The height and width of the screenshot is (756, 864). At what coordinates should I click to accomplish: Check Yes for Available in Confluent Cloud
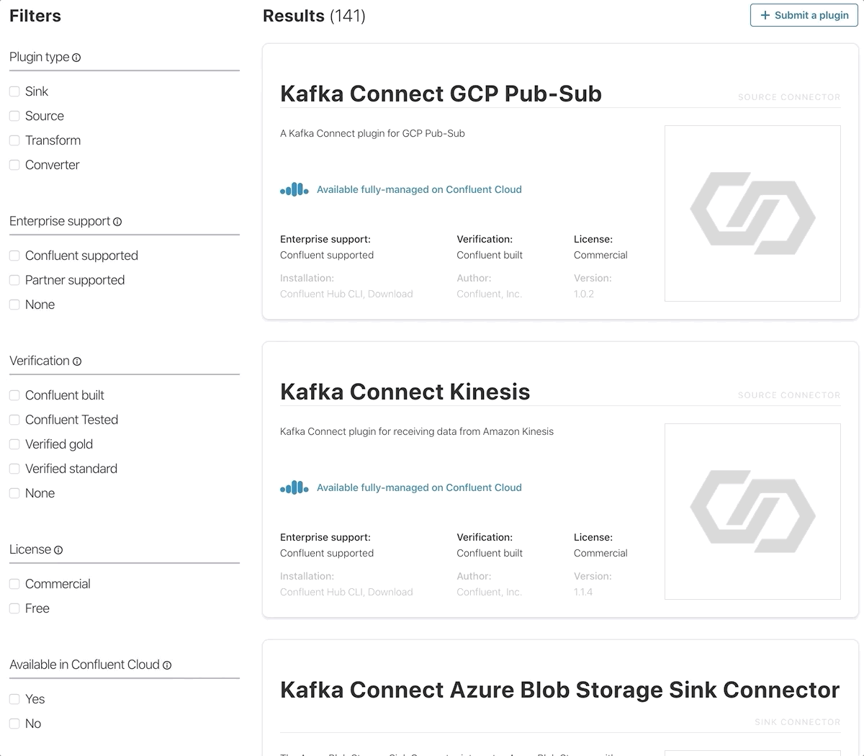(14, 699)
